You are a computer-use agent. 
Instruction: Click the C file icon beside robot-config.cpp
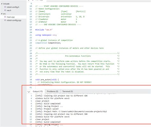(5, 20)
